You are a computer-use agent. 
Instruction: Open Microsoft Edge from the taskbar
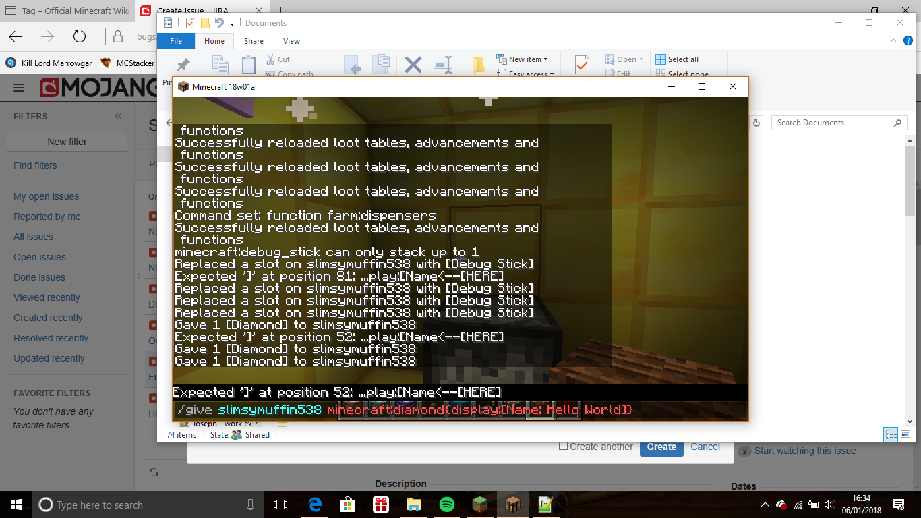coord(315,505)
